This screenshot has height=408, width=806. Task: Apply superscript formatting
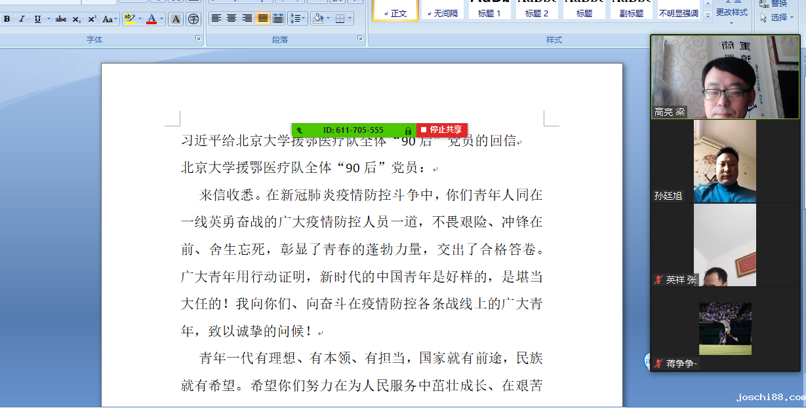[92, 19]
